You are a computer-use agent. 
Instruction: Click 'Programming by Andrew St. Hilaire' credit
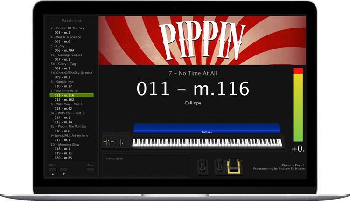click(x=279, y=169)
